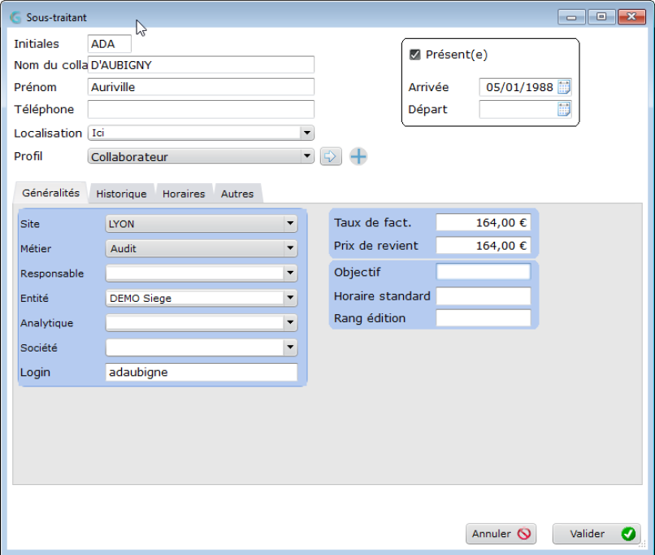The image size is (655, 555).
Task: Focus the Horaire standard field
Action: 484,296
